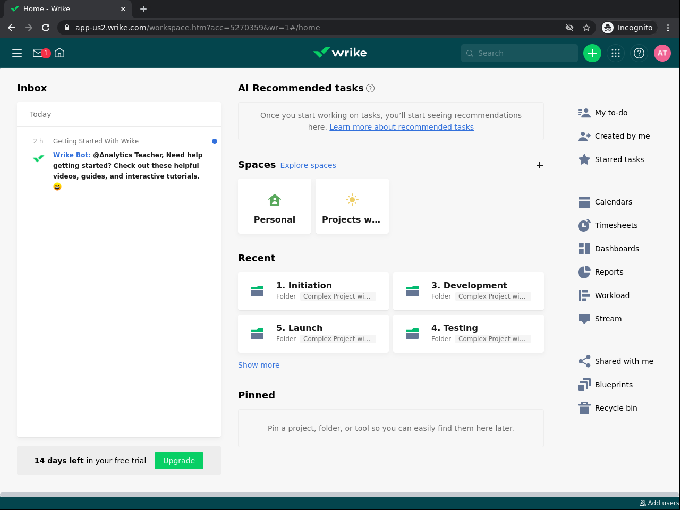The image size is (680, 510).
Task: Select Starred tasks label
Action: 619,159
